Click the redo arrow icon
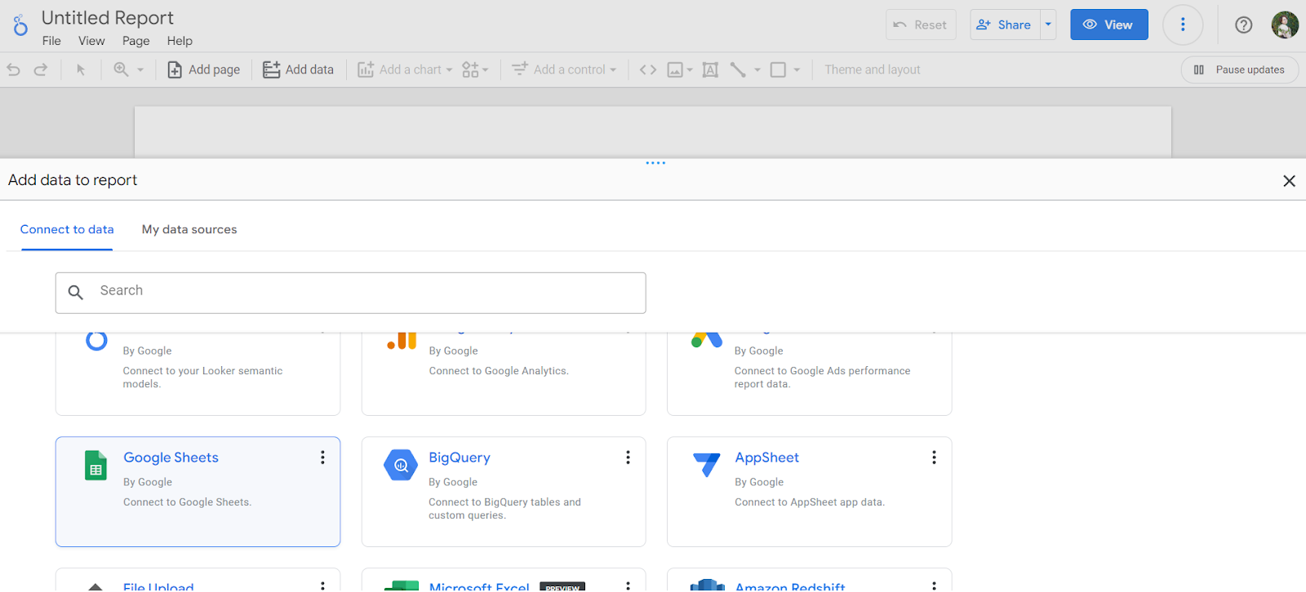The width and height of the screenshot is (1306, 592). click(40, 70)
